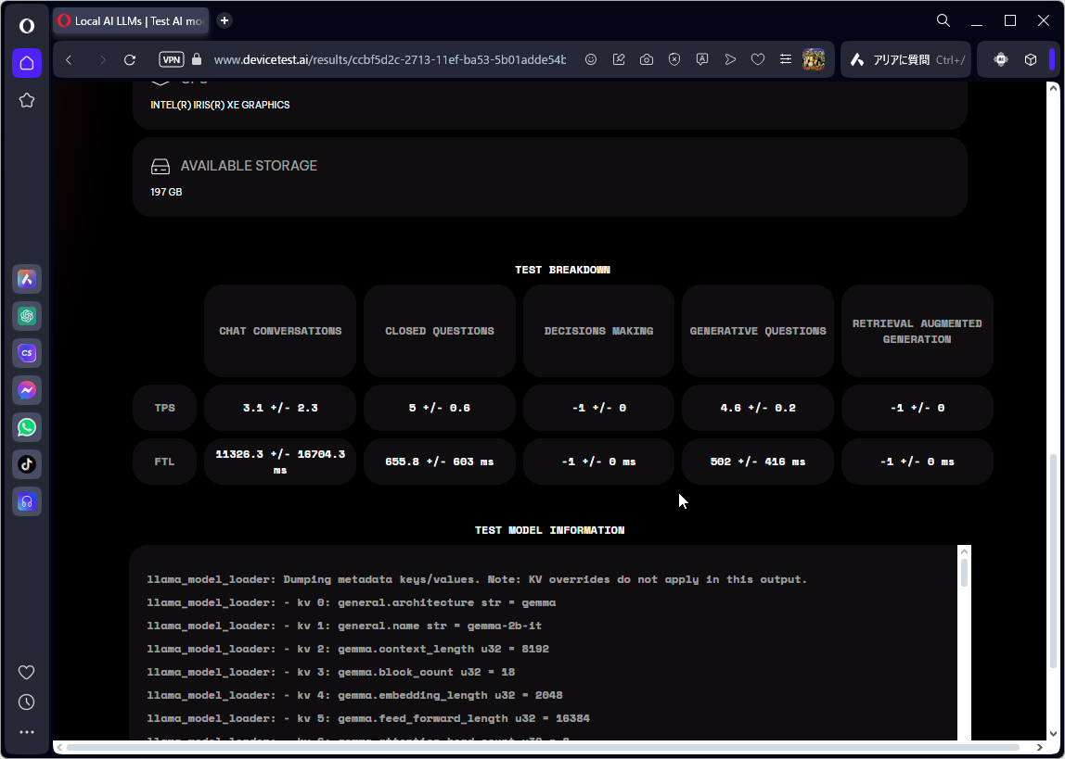Open ChatGPT from the sidebar

click(x=26, y=316)
